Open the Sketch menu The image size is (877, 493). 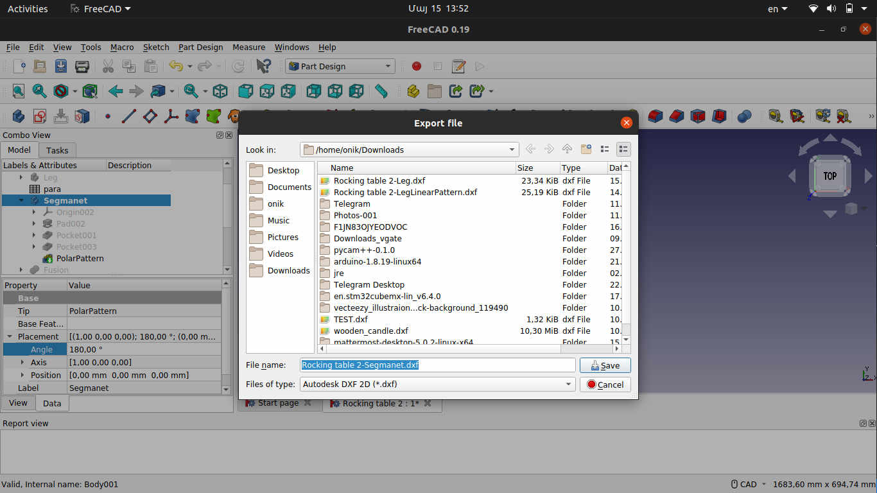point(156,48)
